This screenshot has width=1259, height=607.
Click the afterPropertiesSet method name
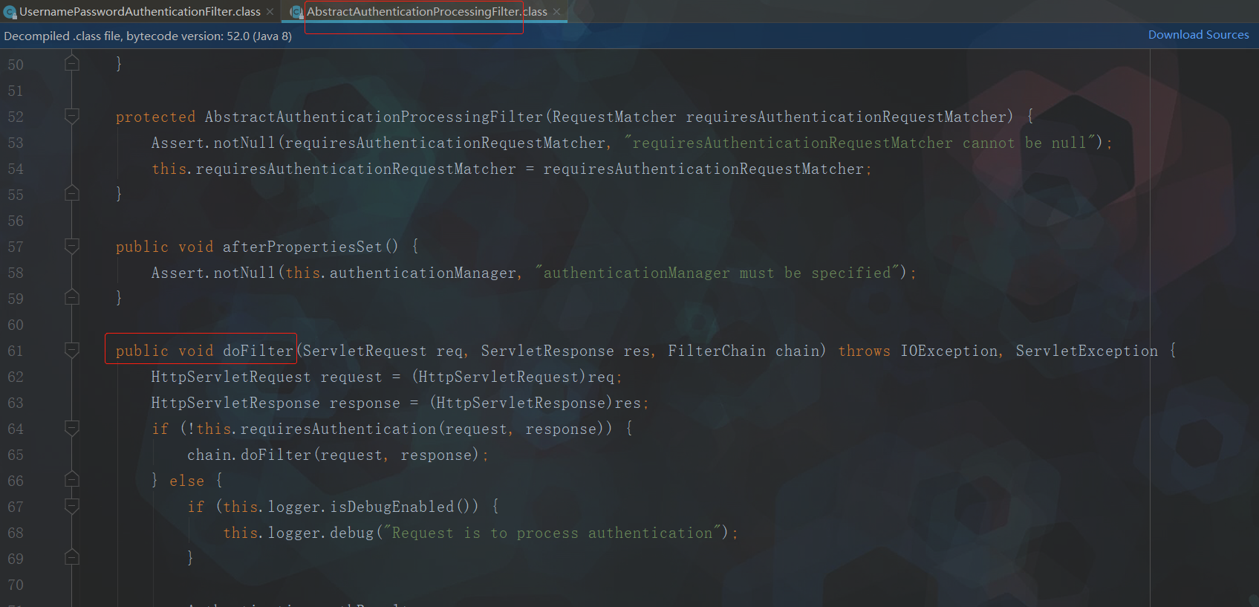pos(302,247)
